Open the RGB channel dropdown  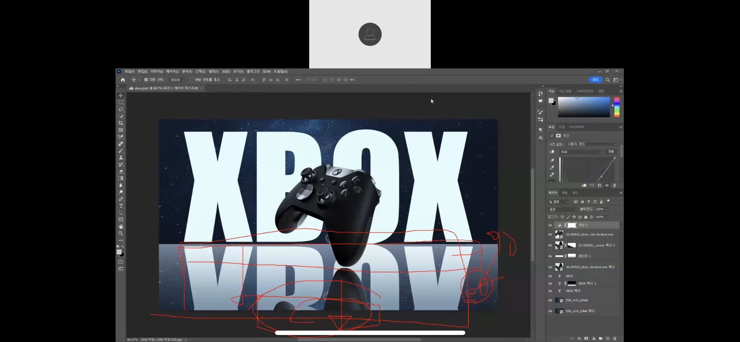tap(581, 152)
